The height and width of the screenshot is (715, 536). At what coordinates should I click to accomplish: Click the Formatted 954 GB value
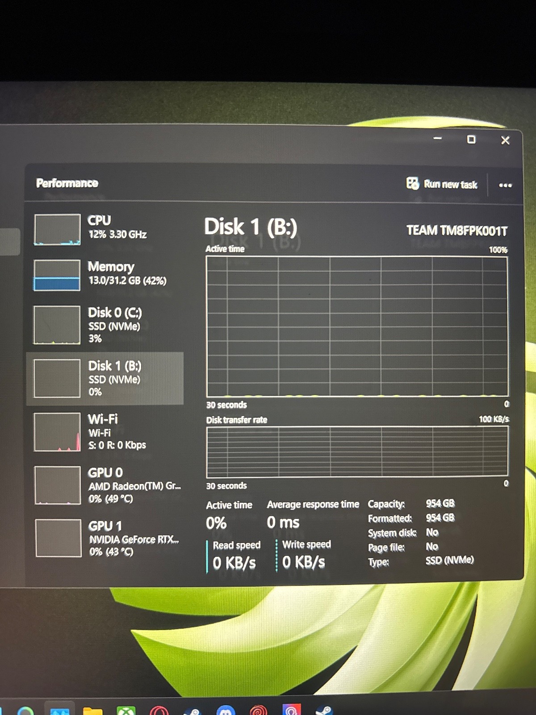(x=440, y=518)
